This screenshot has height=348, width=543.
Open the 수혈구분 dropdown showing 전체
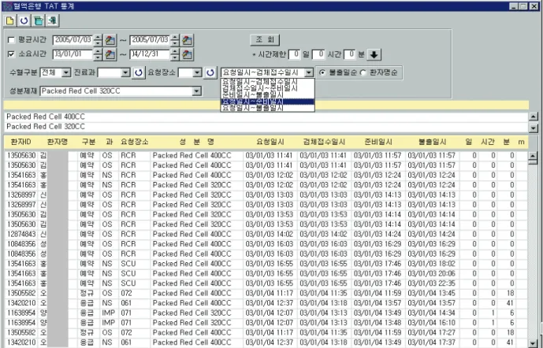pos(65,72)
